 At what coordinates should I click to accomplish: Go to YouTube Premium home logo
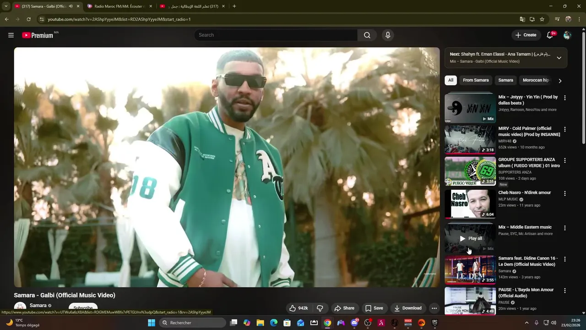click(x=38, y=35)
